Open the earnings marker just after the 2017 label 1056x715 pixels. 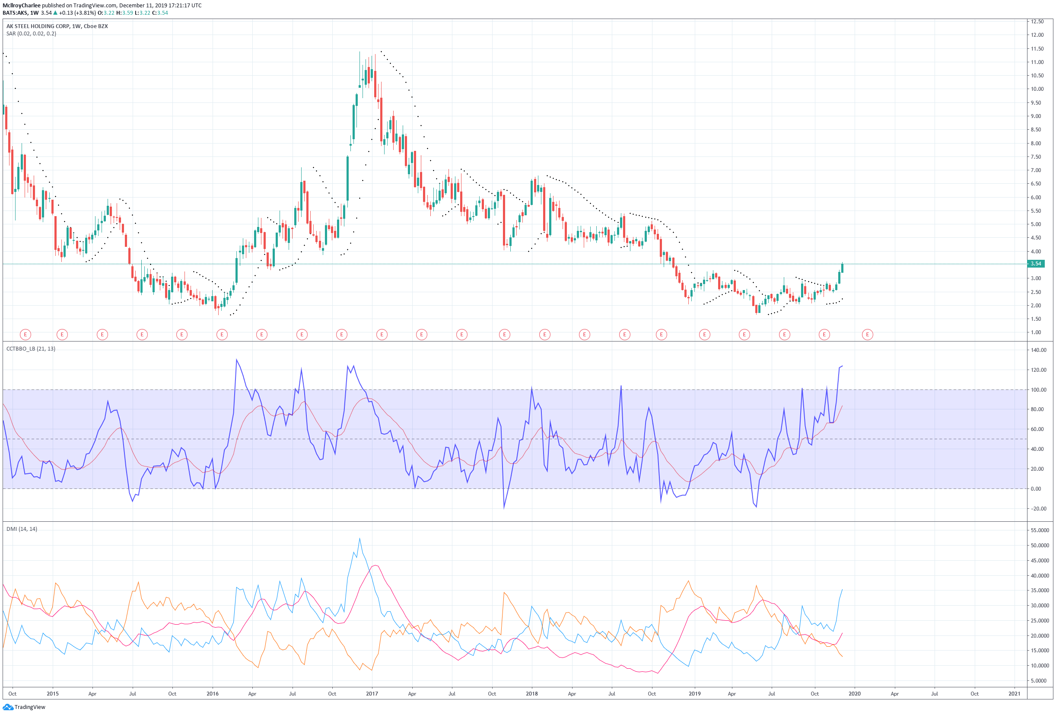point(382,335)
